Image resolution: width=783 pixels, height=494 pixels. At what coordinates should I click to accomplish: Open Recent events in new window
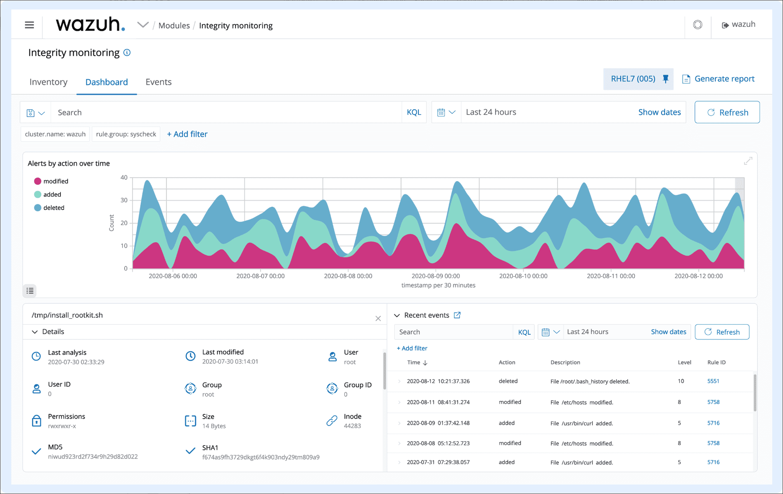(457, 315)
